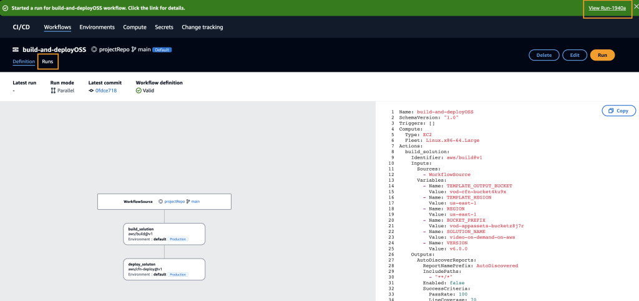
Task: Click the Parallel run mode icon
Action: 53,91
